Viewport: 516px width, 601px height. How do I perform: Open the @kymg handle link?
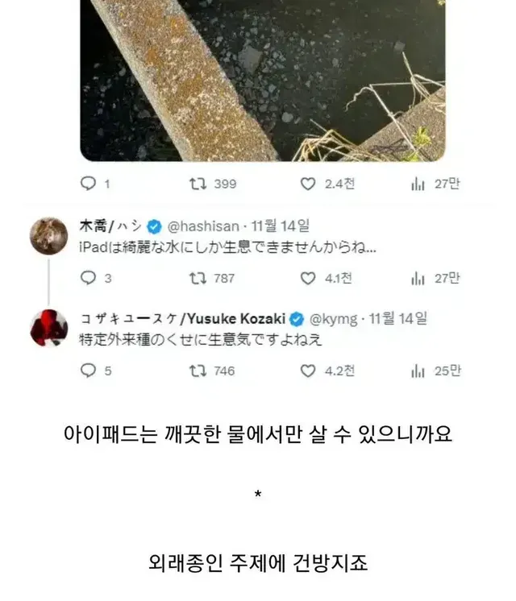coord(333,319)
